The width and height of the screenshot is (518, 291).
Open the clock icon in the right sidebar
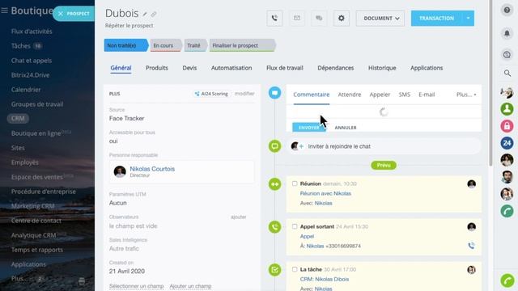click(x=507, y=54)
